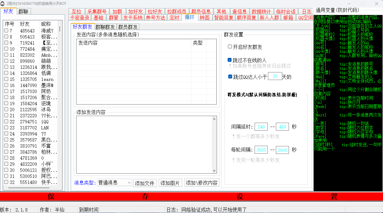Screen dimensions: 383x213
Task: Click the up arrow of the message content scrollbar
Action: pyautogui.click(x=215, y=119)
